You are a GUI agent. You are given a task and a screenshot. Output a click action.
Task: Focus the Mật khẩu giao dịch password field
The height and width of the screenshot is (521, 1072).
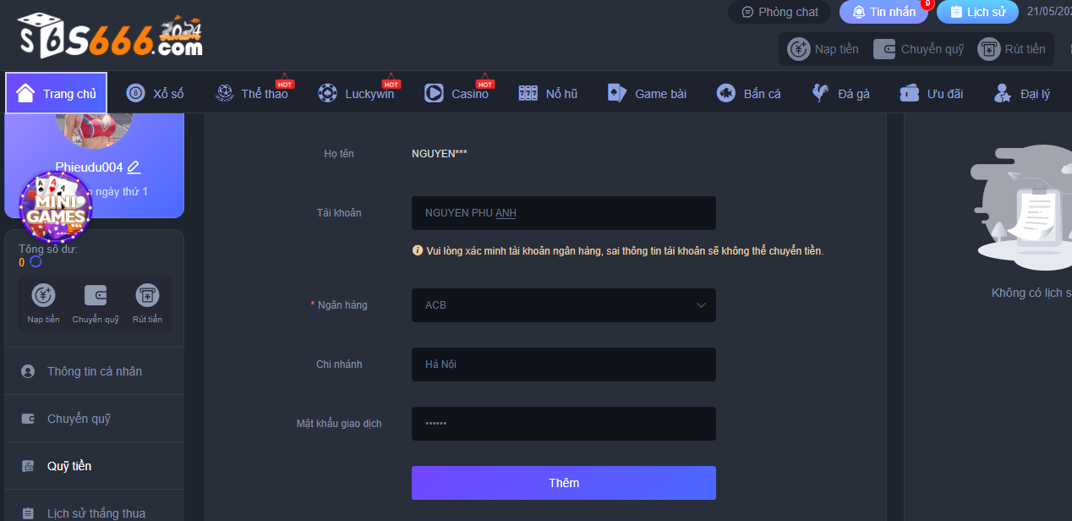[563, 424]
